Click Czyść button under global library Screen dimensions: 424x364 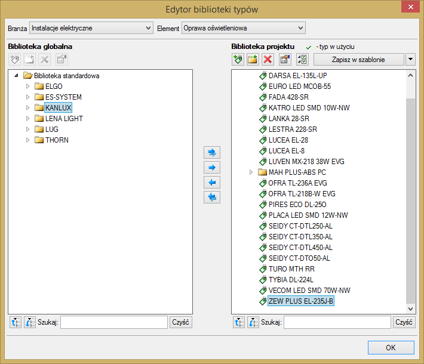click(180, 322)
